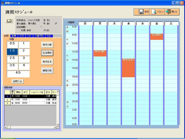Viewport: 185px width, 139px height.
Task: Select the 2 hour duration cell
Action: click(x=24, y=51)
